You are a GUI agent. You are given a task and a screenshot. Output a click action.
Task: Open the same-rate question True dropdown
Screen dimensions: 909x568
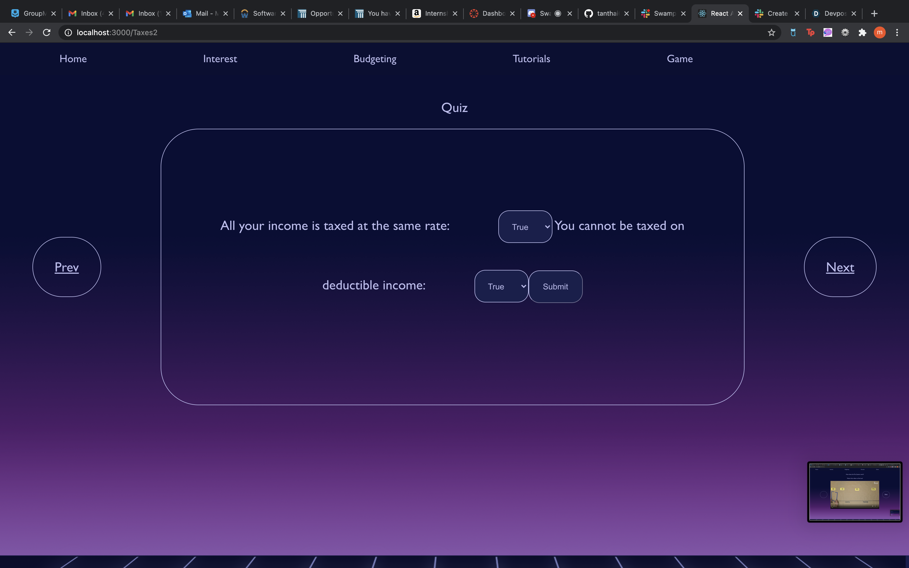pyautogui.click(x=525, y=227)
